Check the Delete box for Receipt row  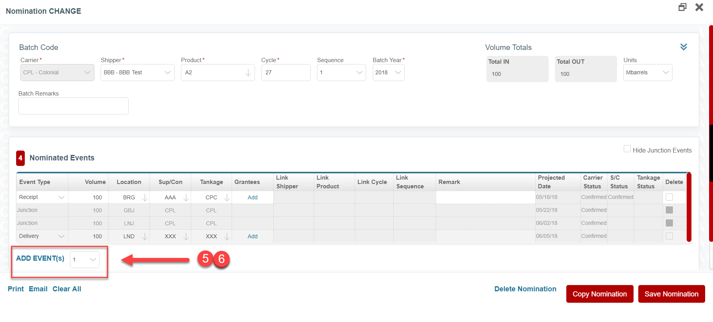point(669,197)
